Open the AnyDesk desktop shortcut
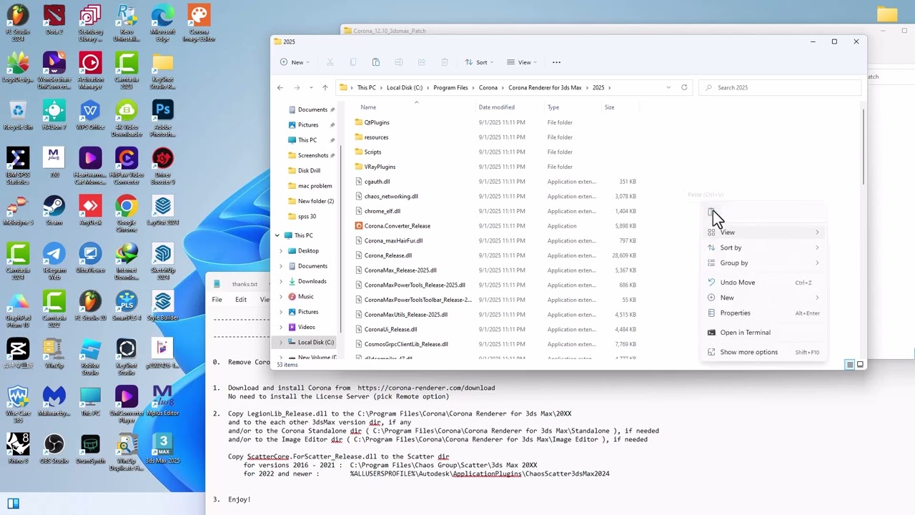 click(x=90, y=210)
